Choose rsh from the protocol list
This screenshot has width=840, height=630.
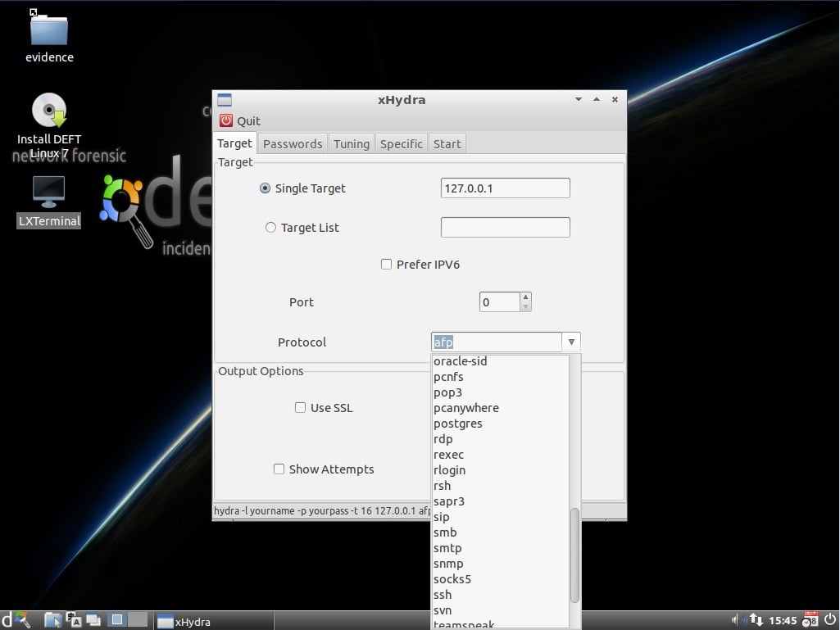[501, 486]
